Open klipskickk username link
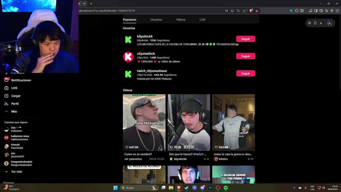341x192 pixels. pos(145,36)
